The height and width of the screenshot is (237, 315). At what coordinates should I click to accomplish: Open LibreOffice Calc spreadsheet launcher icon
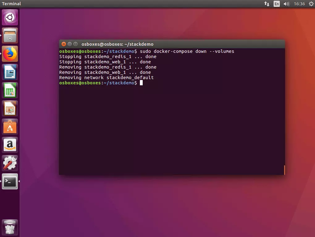point(10,90)
